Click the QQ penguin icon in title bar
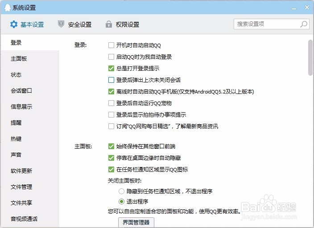 click(8, 8)
